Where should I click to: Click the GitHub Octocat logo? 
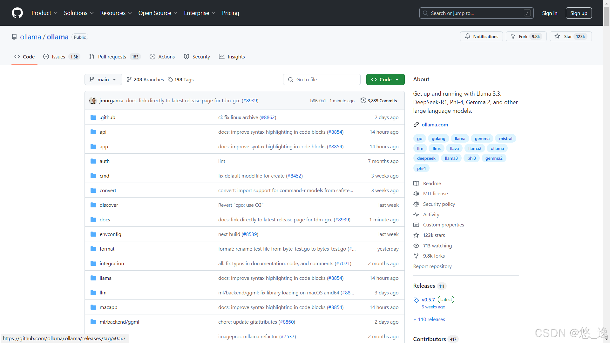point(17,13)
